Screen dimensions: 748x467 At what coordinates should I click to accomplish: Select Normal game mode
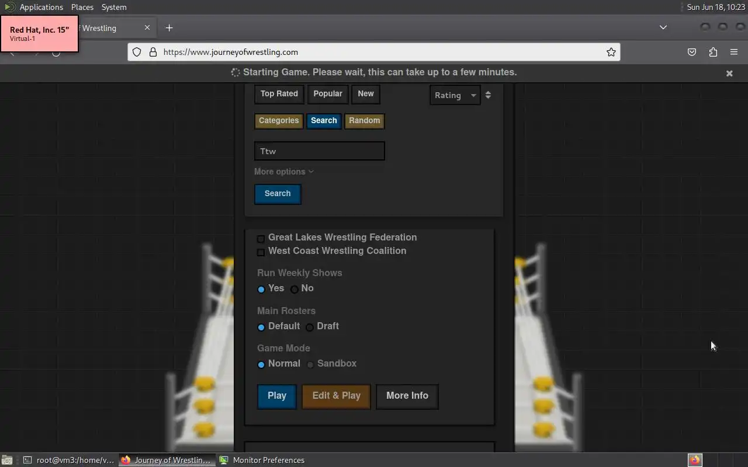click(x=261, y=365)
